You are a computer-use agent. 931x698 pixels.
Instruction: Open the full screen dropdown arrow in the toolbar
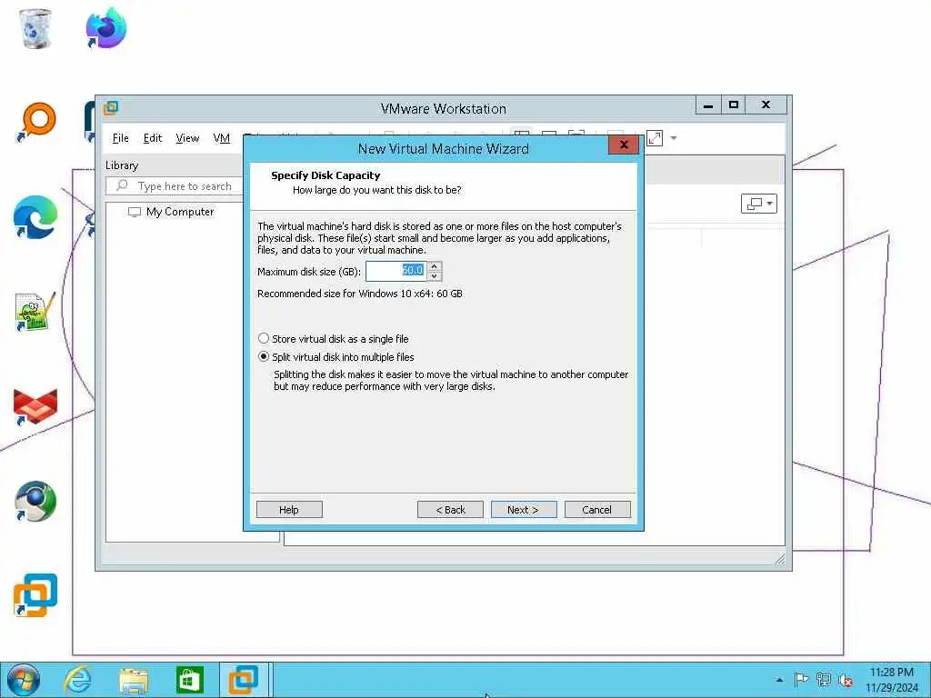tap(674, 138)
